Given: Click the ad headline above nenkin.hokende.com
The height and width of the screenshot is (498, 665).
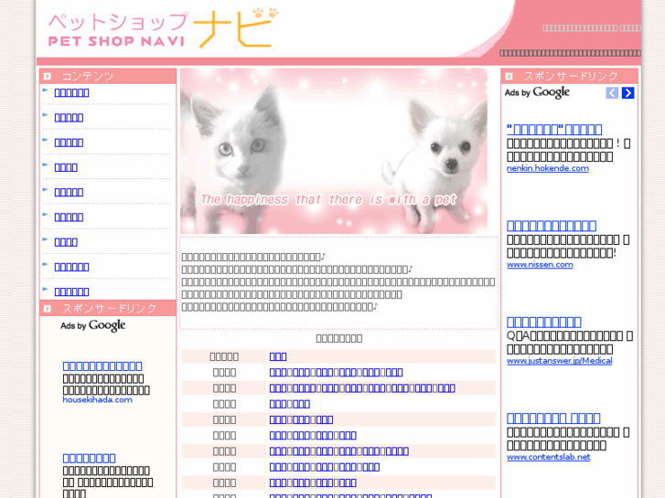Looking at the screenshot, I should (554, 129).
